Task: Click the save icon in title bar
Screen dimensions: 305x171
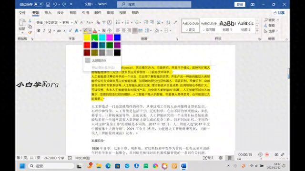Action: [x=48, y=4]
